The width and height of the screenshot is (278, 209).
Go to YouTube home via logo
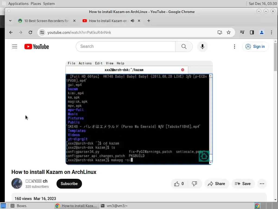pyautogui.click(x=37, y=47)
